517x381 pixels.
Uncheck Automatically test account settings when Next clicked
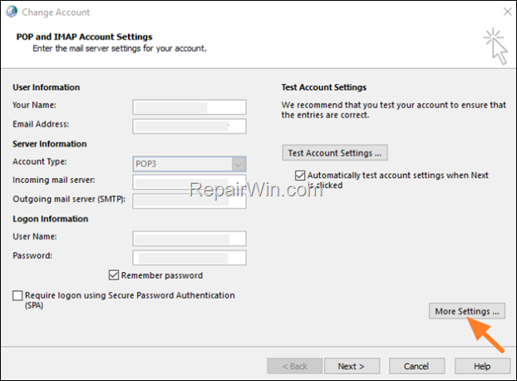click(x=300, y=176)
